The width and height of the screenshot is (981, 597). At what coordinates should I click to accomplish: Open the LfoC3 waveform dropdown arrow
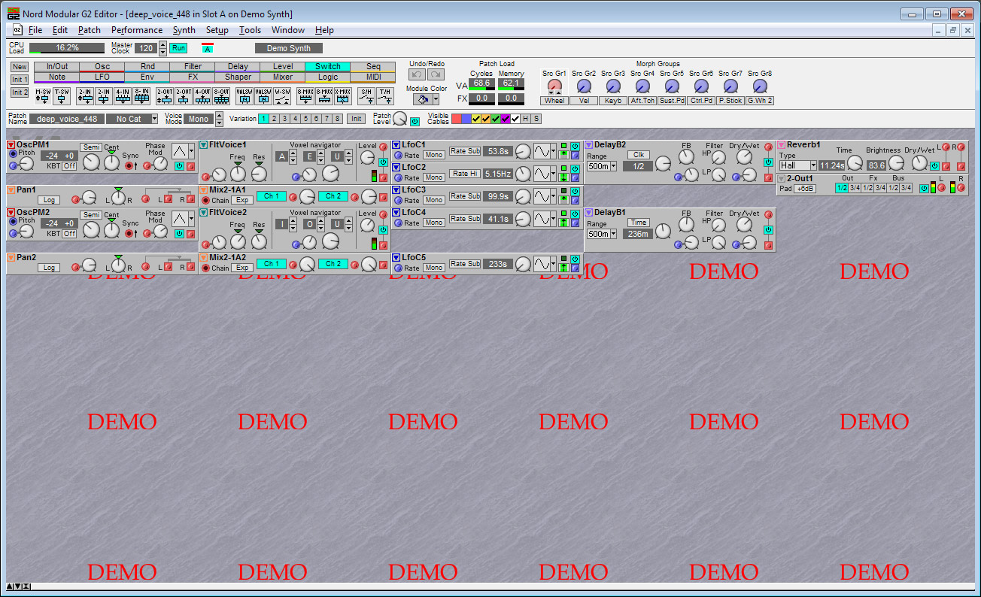(x=553, y=195)
